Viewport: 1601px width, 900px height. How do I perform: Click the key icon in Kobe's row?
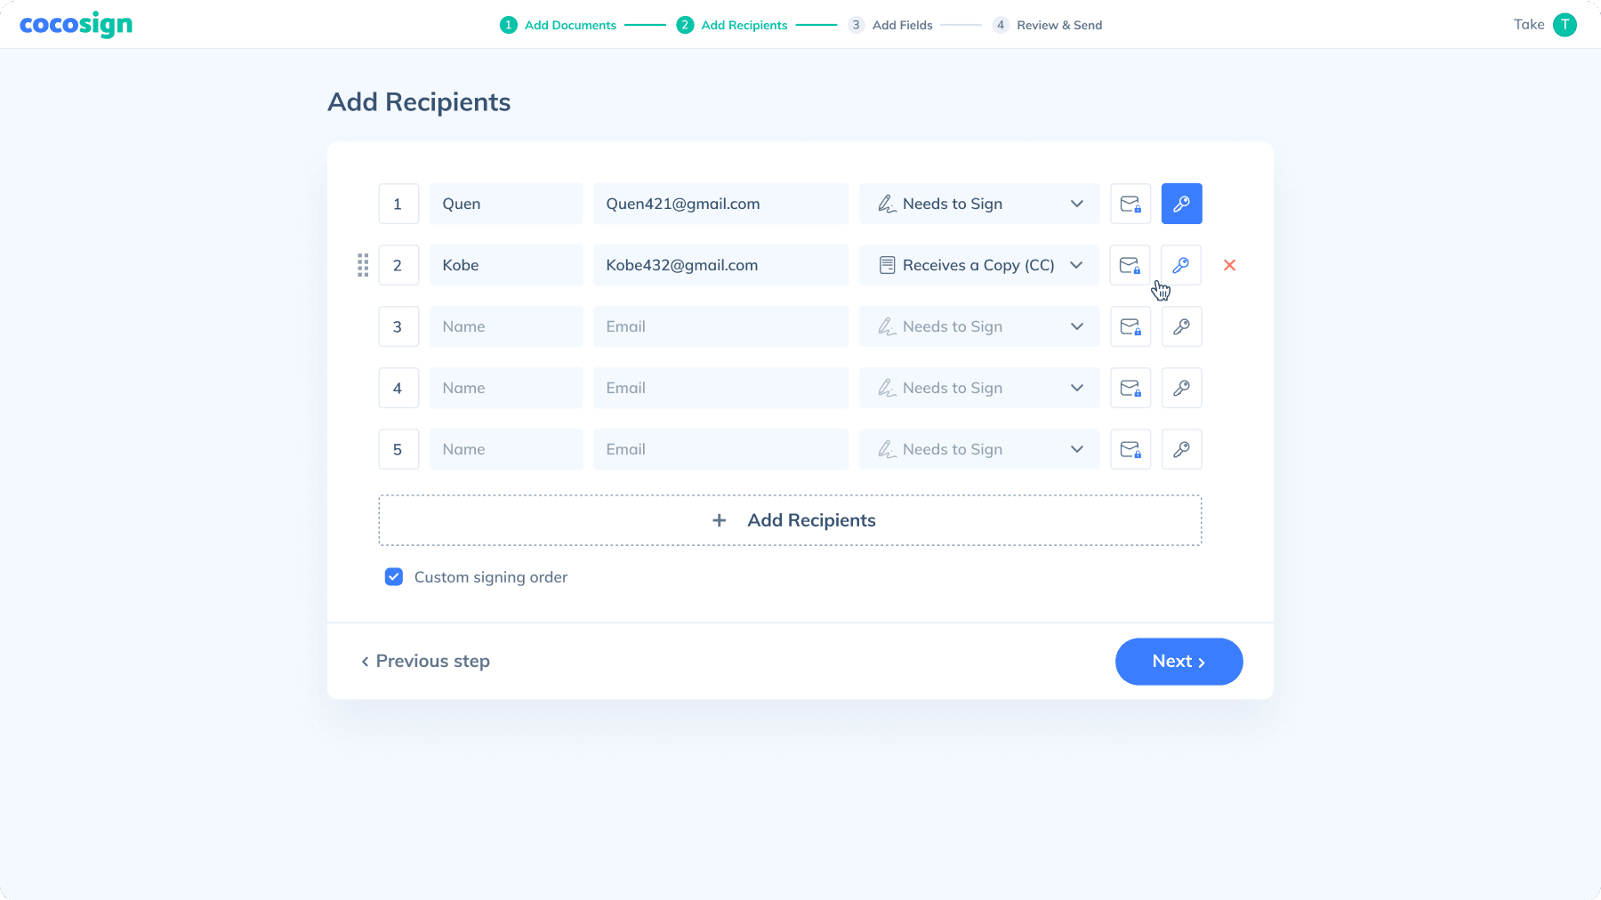tap(1180, 265)
